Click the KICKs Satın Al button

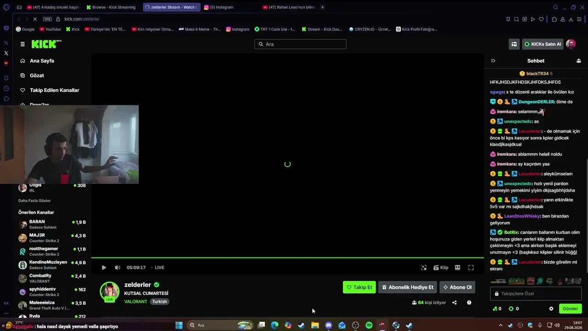coord(543,44)
